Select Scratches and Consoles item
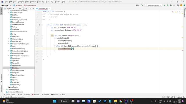186x104 pixels. [x=15, y=92]
